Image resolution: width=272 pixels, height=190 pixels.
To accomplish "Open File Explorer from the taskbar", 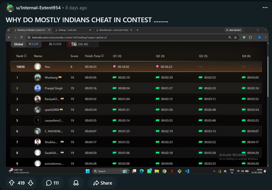I will click(x=157, y=171).
